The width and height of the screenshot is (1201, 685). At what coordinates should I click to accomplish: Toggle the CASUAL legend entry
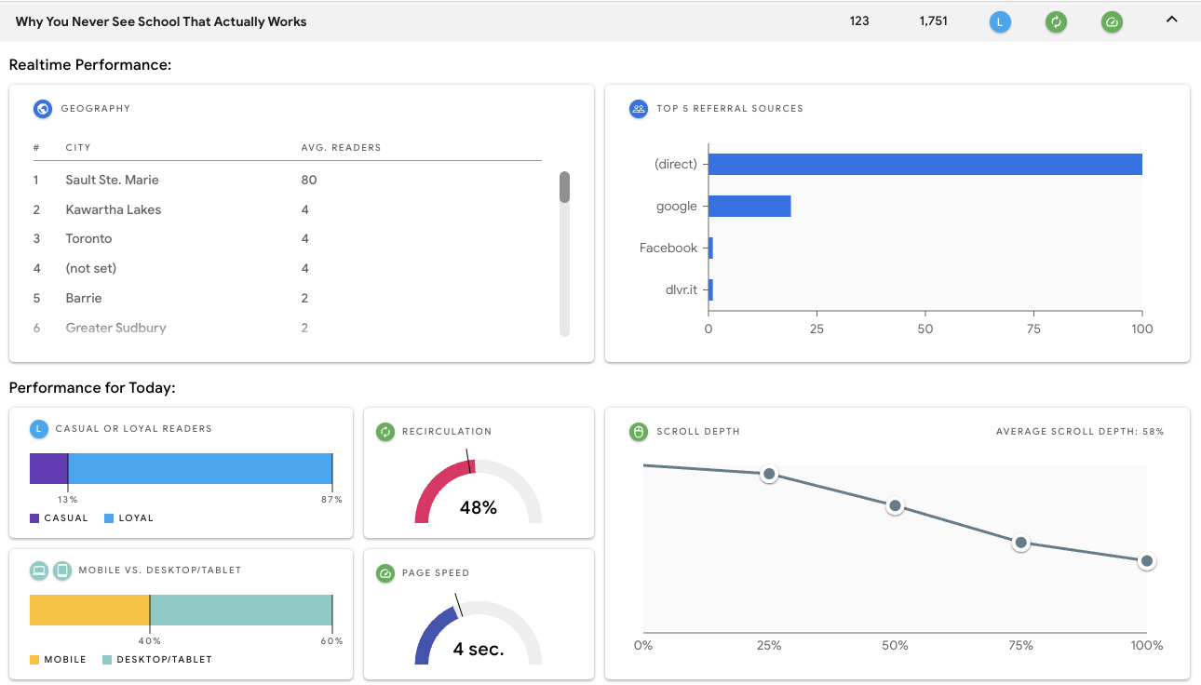60,517
